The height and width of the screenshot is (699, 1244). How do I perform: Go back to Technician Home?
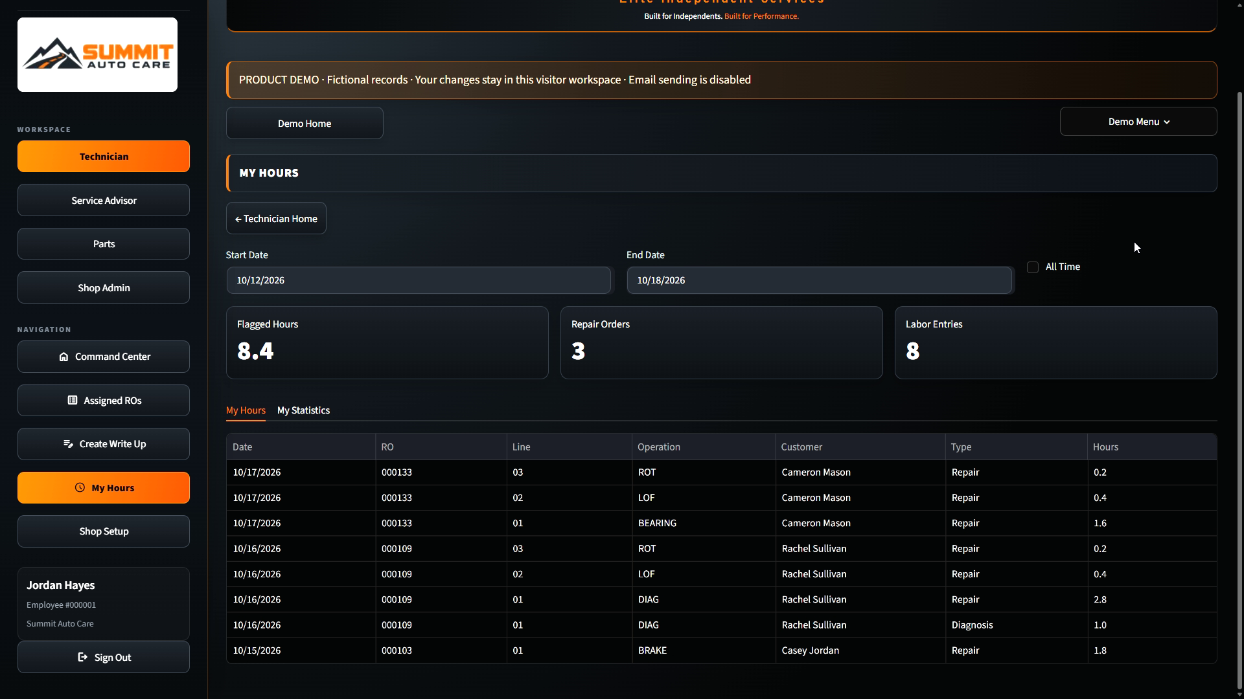(276, 219)
